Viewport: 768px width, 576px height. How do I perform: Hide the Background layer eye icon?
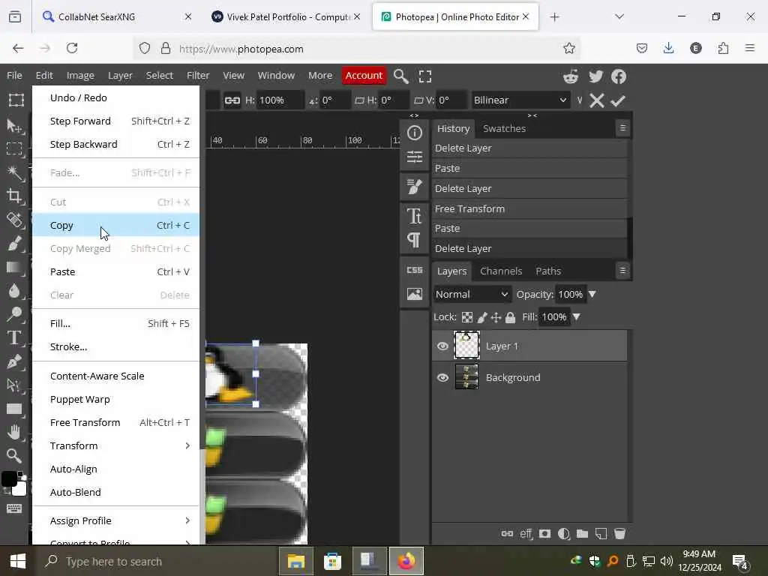tap(442, 378)
